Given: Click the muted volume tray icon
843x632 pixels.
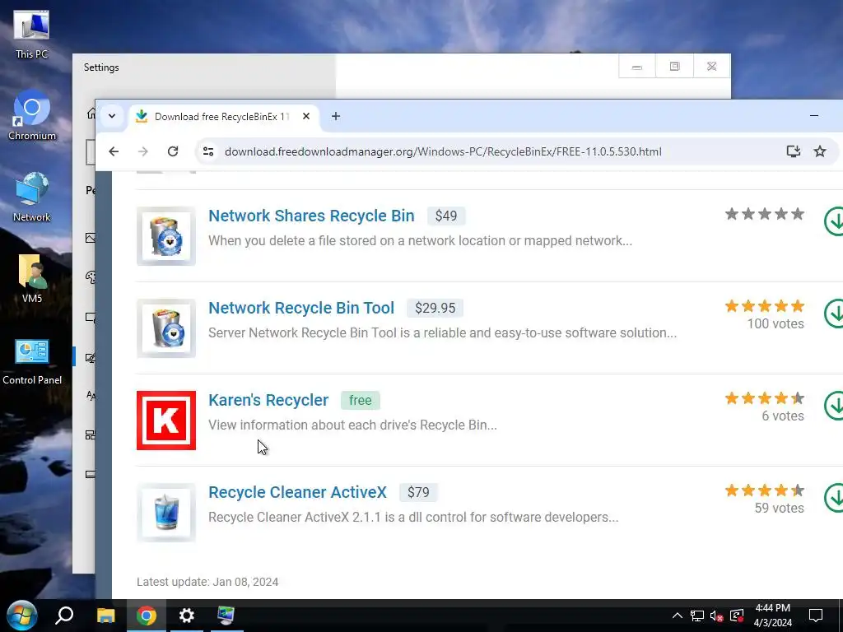Looking at the screenshot, I should pos(717,616).
